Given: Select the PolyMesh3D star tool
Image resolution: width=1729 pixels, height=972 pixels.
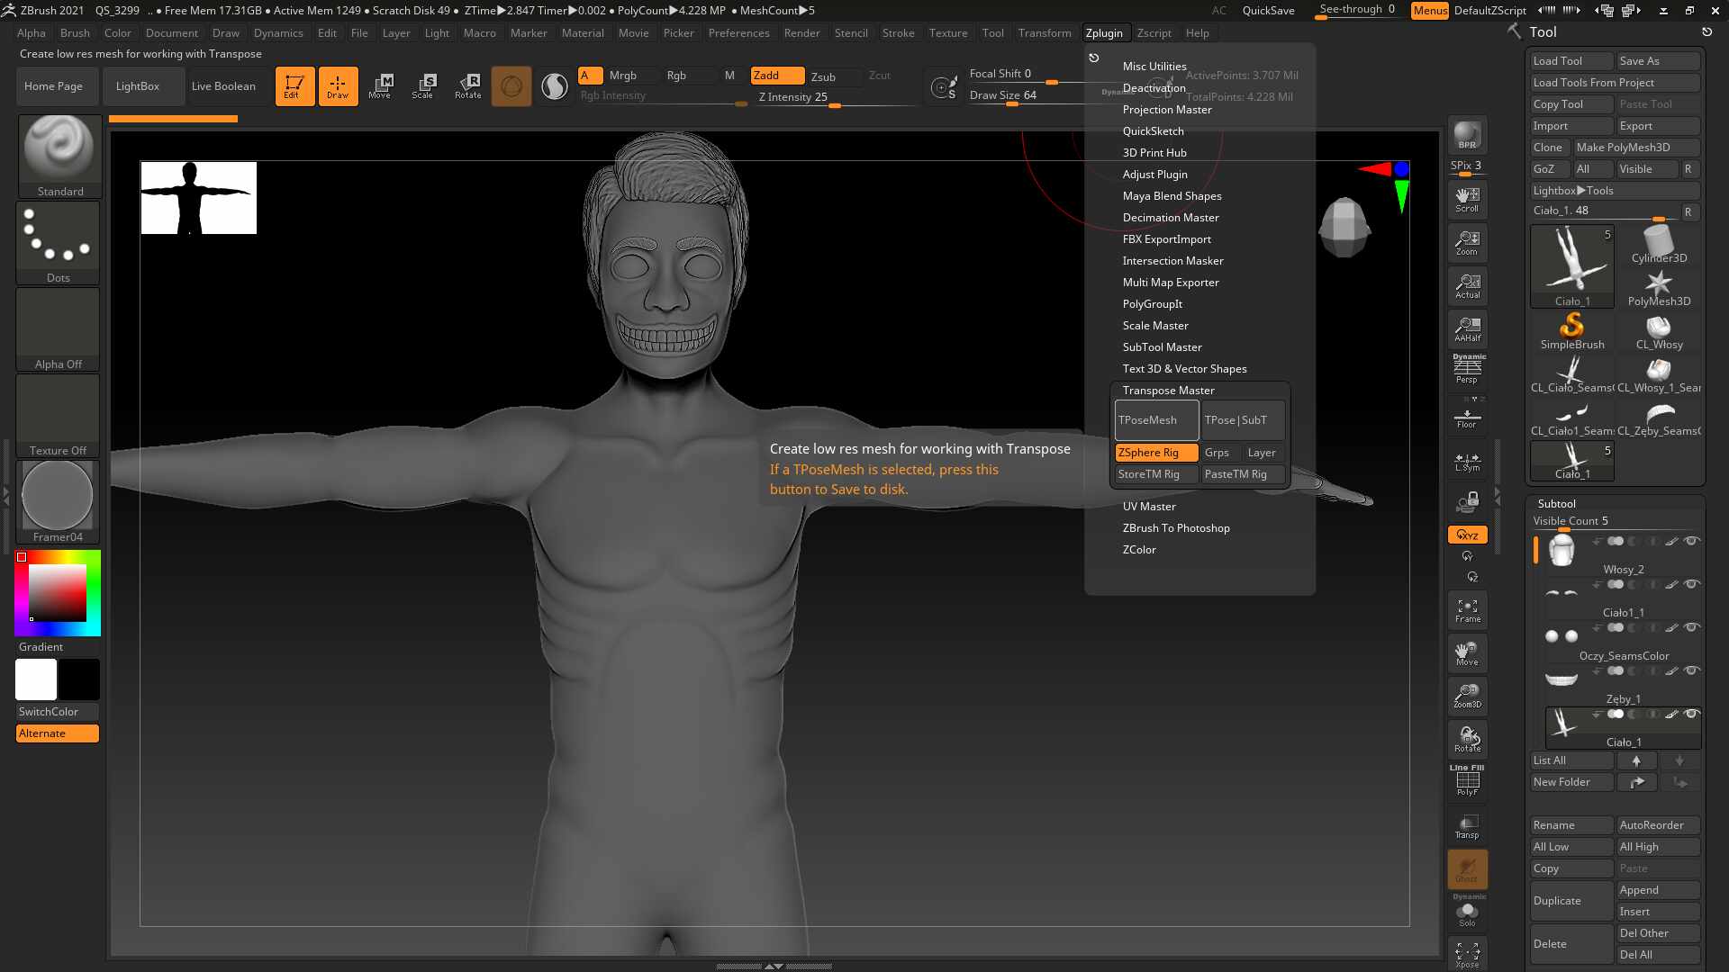Looking at the screenshot, I should pos(1659,288).
